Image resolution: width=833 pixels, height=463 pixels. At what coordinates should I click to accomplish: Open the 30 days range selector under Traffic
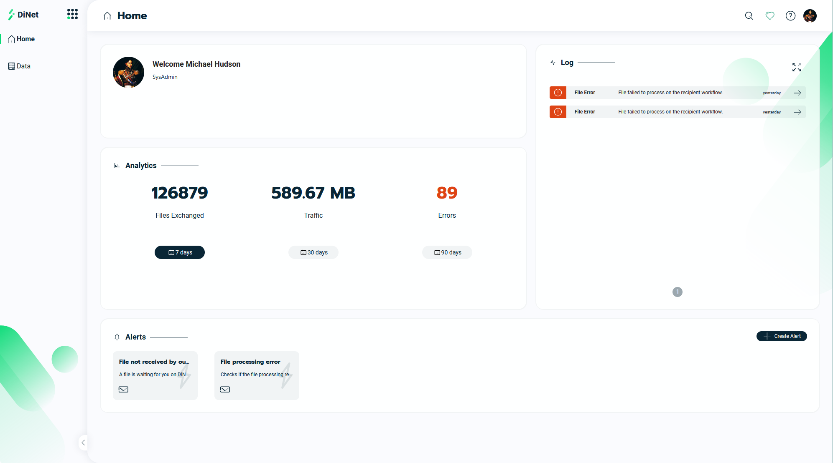[313, 252]
